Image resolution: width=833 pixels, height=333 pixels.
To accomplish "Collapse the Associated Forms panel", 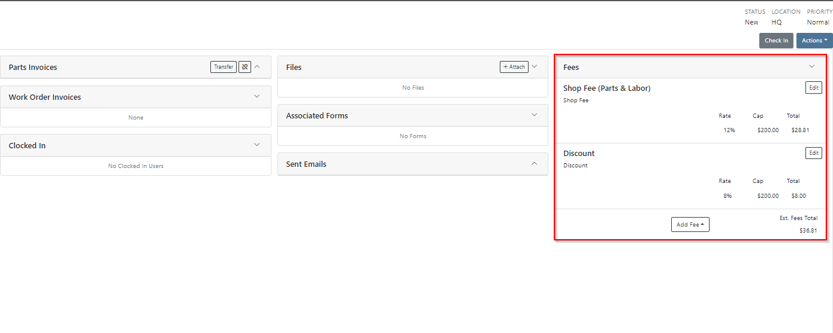I will coord(535,115).
